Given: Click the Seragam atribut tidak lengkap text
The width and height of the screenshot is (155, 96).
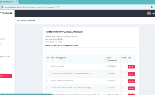Looking at the screenshot, I should [62, 81].
